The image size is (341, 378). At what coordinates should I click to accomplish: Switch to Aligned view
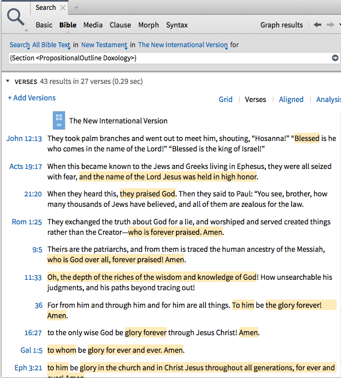pyautogui.click(x=291, y=99)
